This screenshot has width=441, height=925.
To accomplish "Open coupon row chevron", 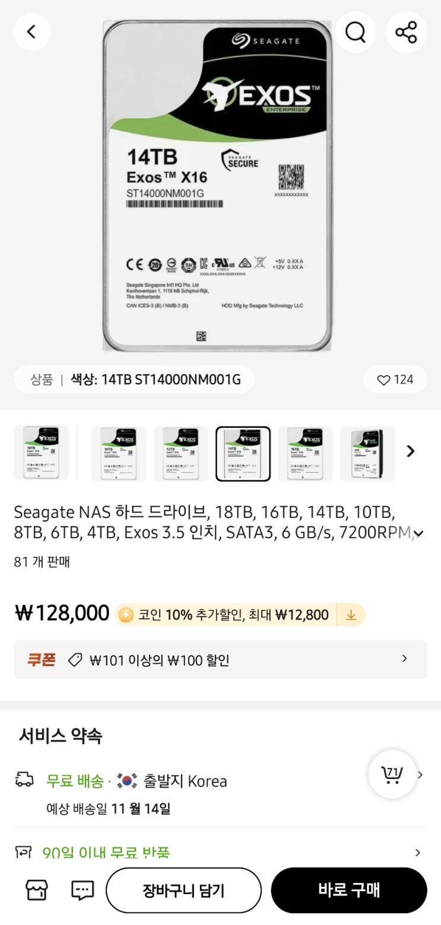I will coord(405,658).
